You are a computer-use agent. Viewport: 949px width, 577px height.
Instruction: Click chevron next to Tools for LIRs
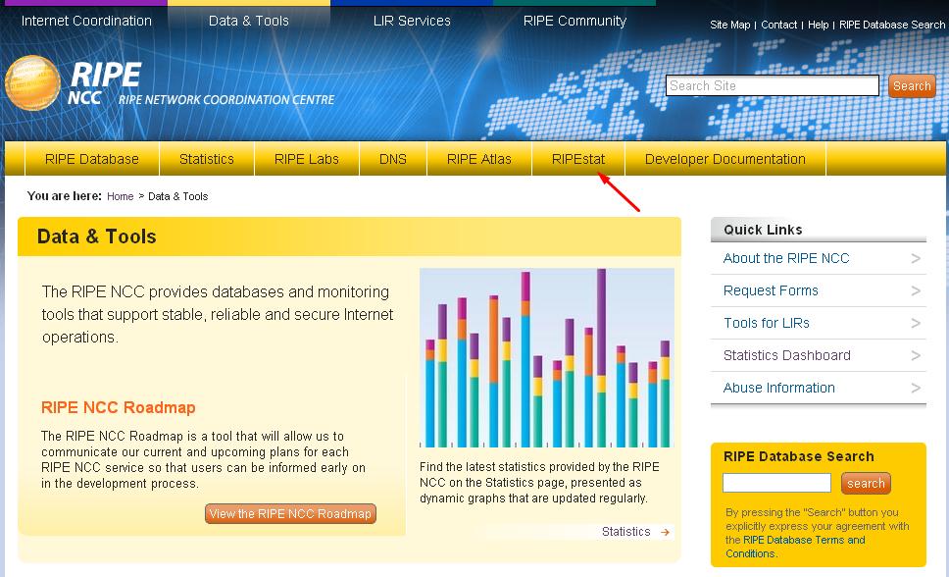tap(916, 323)
